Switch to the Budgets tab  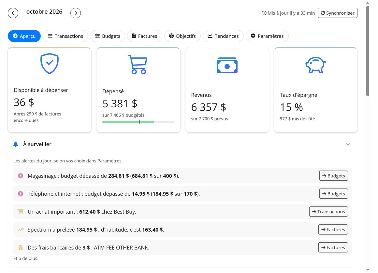pyautogui.click(x=108, y=36)
